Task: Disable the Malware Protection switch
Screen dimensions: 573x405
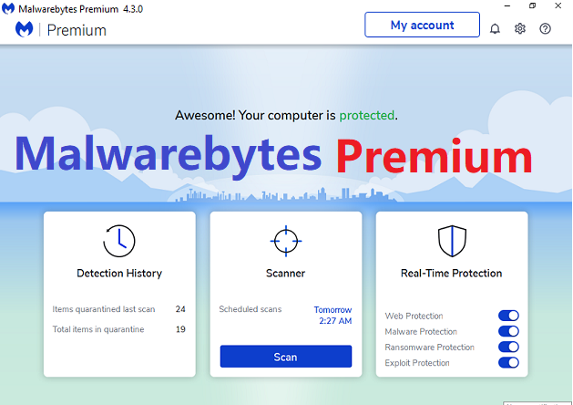Action: coord(508,331)
